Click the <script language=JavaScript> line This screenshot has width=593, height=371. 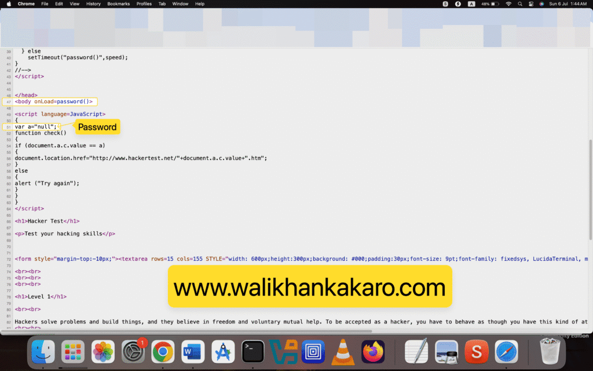coord(60,114)
